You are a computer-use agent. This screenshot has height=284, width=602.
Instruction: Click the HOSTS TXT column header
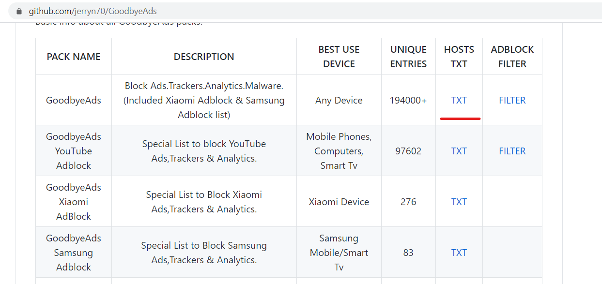tap(459, 57)
